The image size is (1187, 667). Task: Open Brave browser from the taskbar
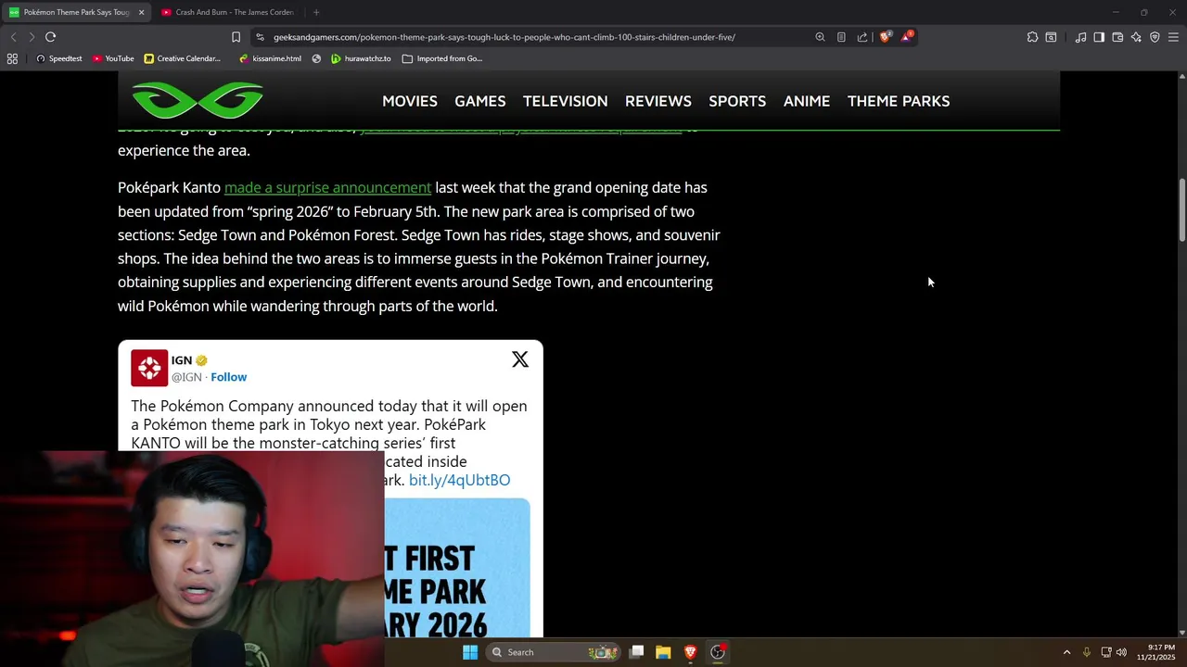point(690,652)
